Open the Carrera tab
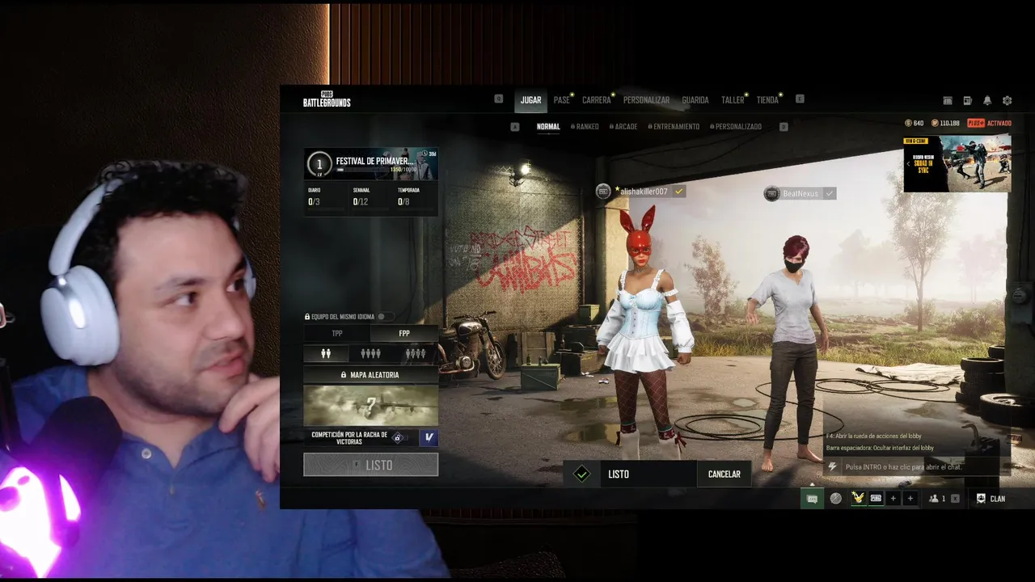 (x=597, y=100)
